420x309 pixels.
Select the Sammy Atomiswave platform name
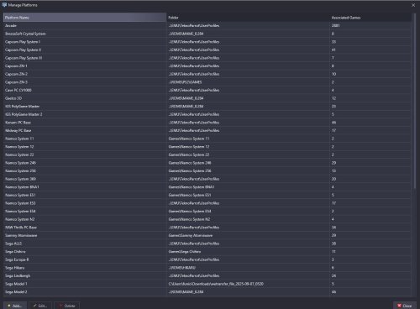point(21,236)
